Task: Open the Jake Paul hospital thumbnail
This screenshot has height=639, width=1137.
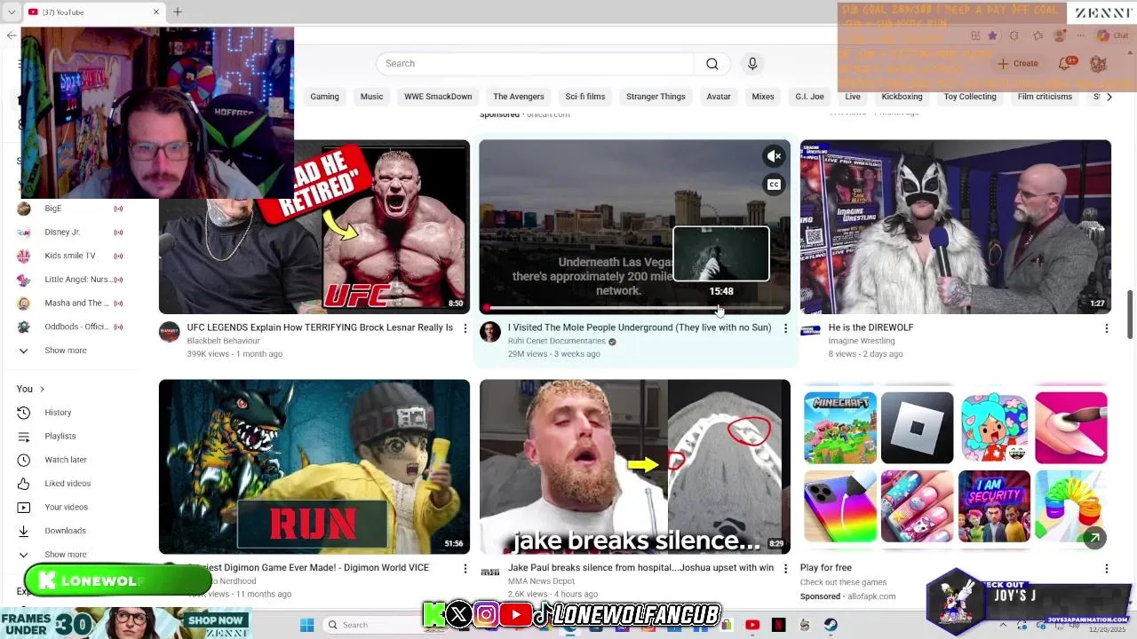Action: [x=634, y=467]
